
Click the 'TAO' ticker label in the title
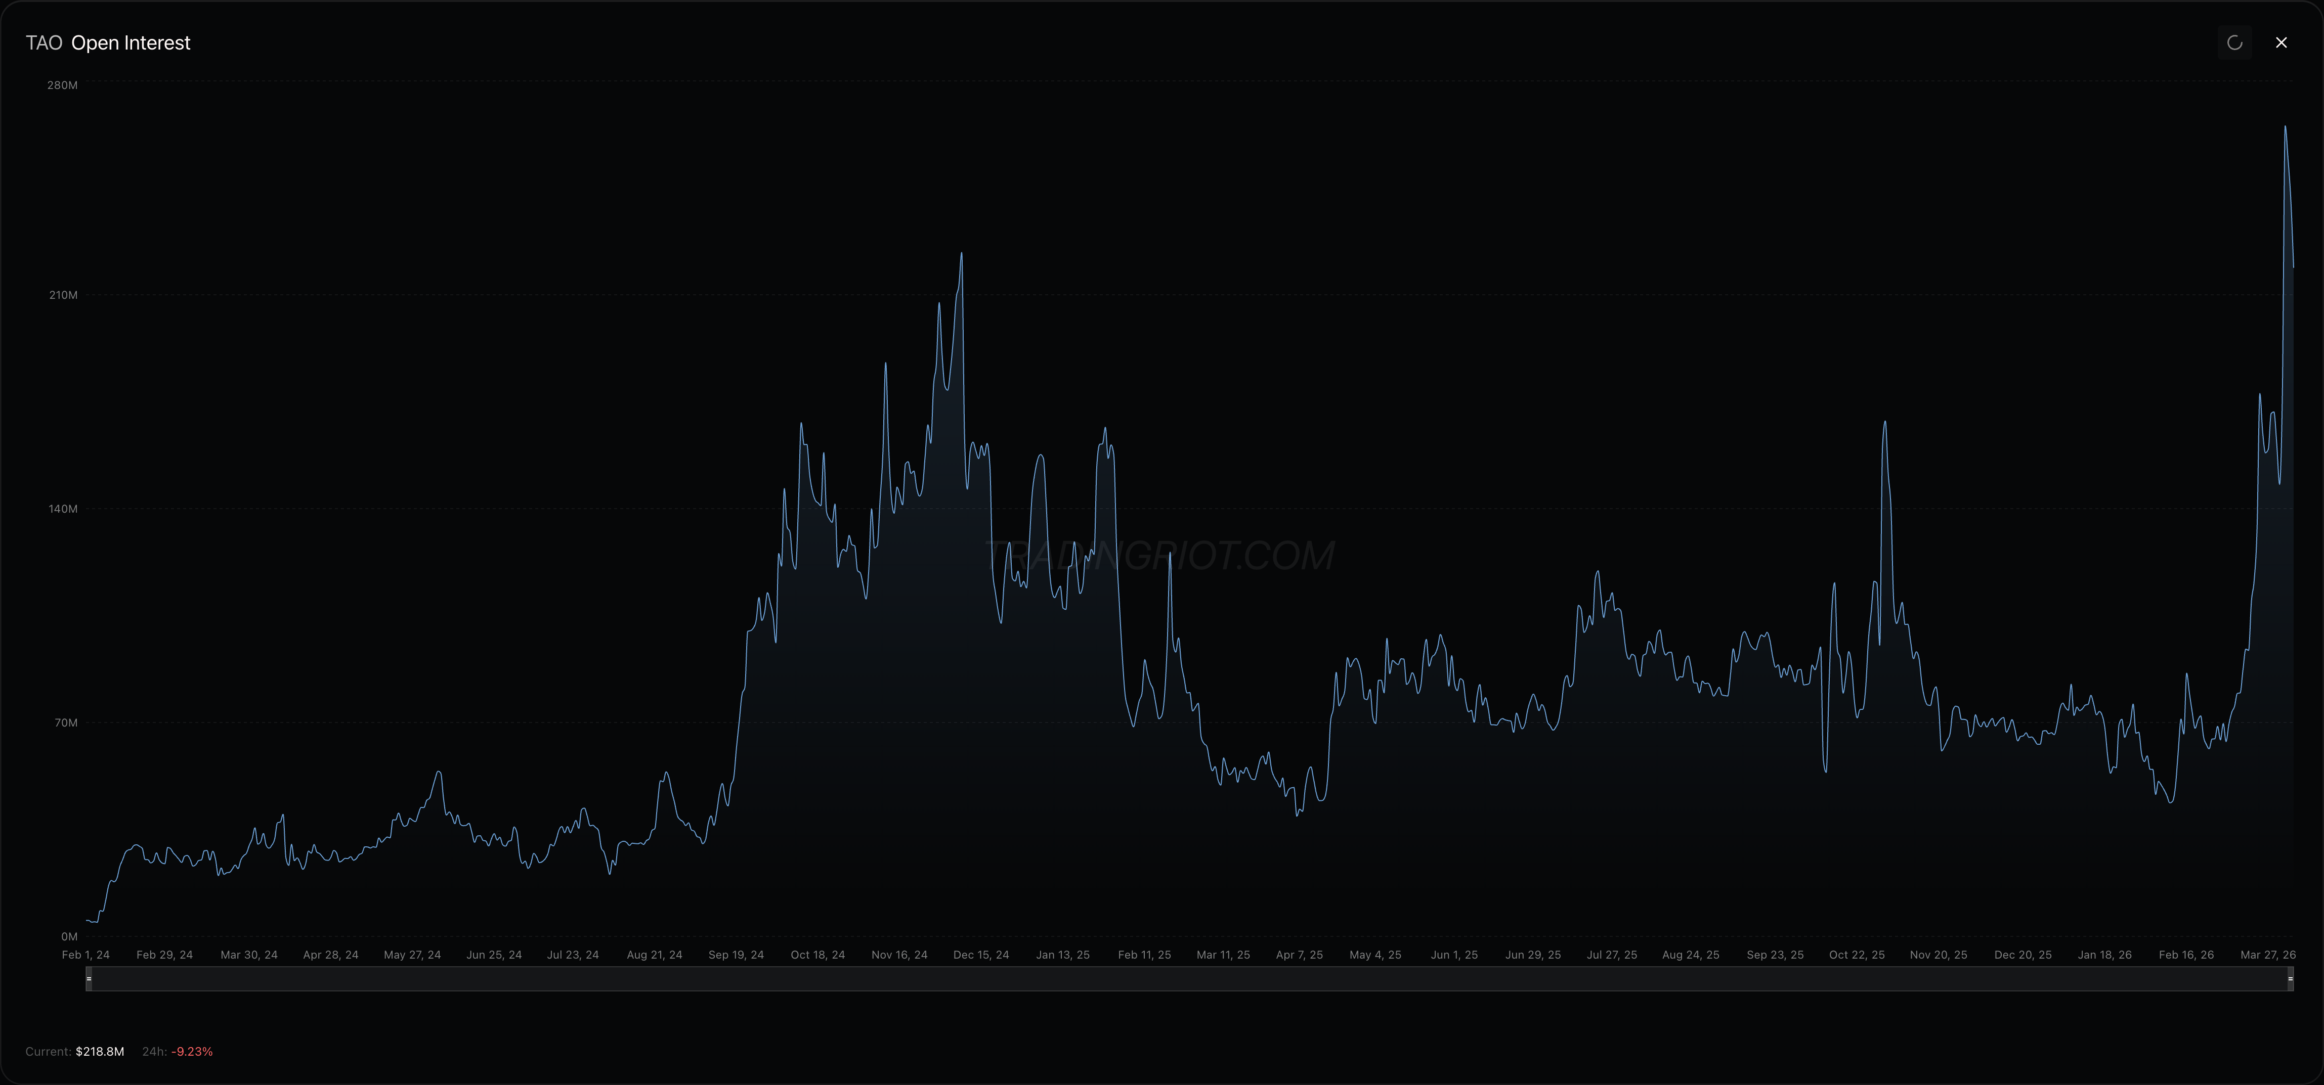44,43
